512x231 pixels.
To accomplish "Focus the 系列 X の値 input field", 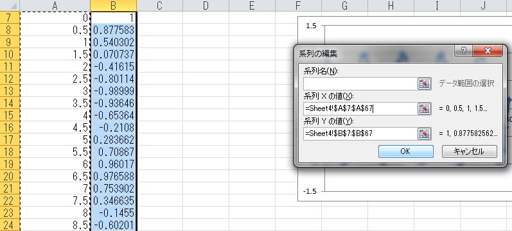I will [360, 108].
